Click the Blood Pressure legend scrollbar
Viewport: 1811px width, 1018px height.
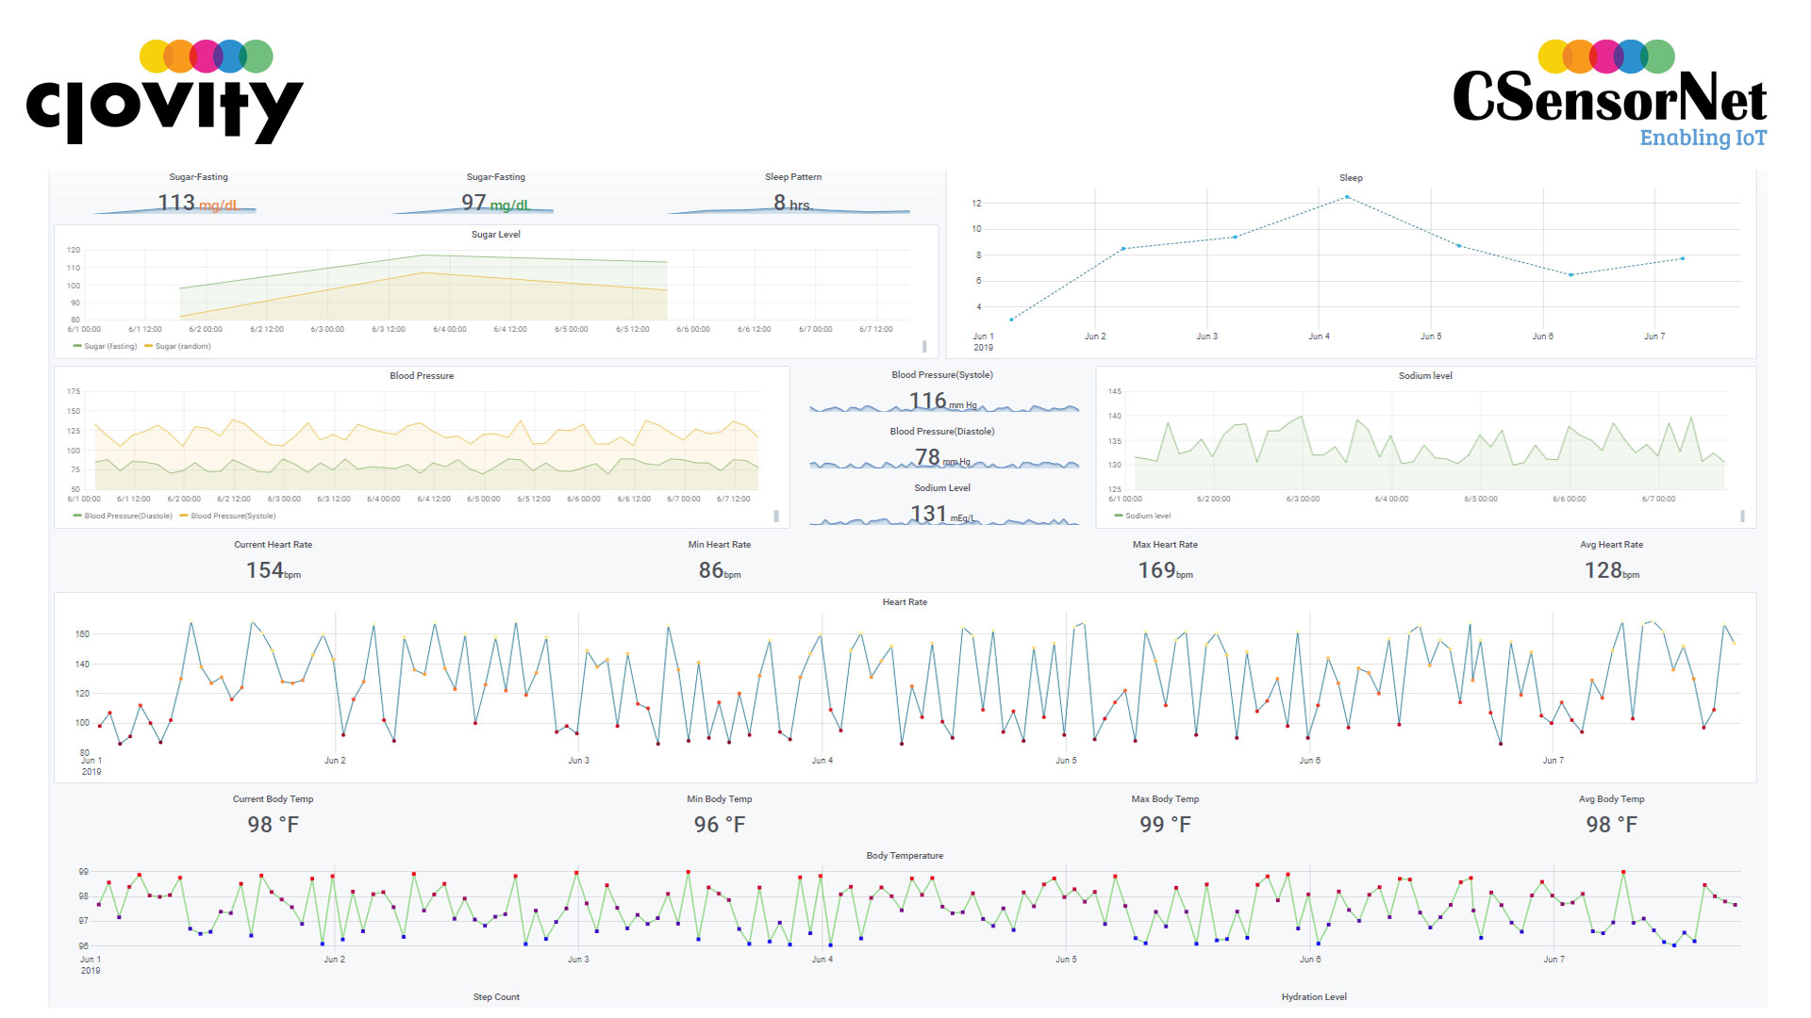coord(776,517)
